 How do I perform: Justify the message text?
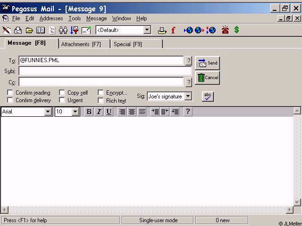(x=142, y=112)
